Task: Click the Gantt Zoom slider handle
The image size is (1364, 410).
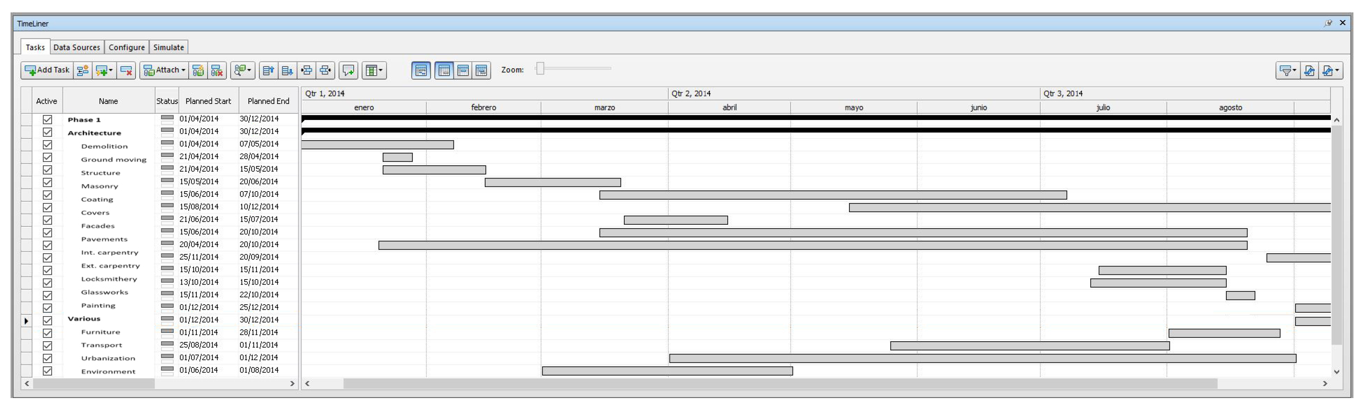Action: 539,69
